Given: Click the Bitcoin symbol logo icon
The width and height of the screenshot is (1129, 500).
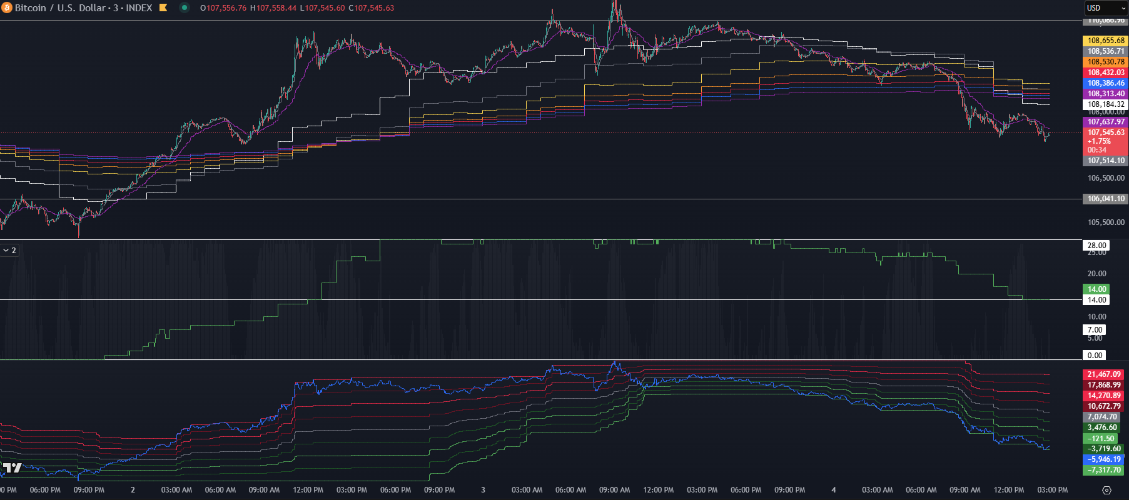Looking at the screenshot, I should 7,8.
